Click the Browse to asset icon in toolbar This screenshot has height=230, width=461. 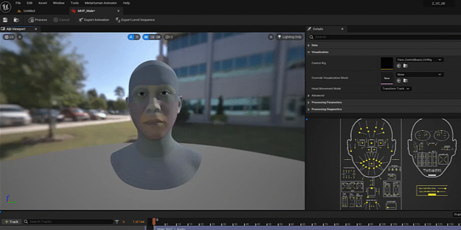click(16, 20)
